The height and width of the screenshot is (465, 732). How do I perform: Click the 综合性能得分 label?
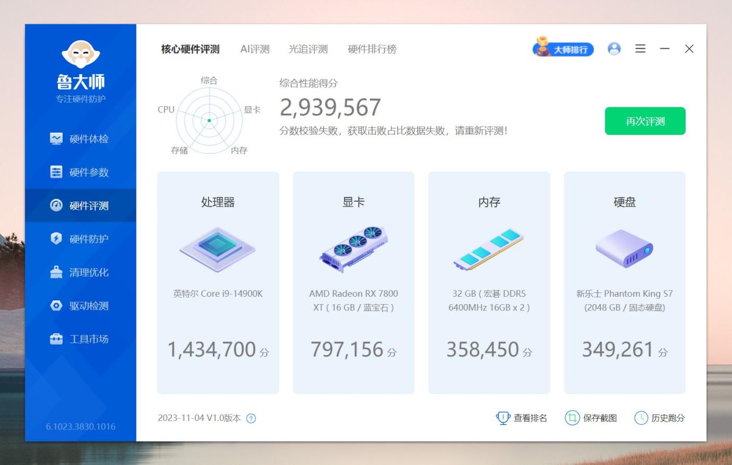coord(308,83)
